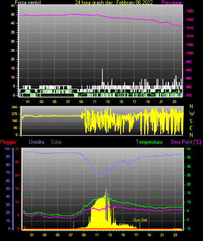Click the Forza vento title label

point(28,3)
